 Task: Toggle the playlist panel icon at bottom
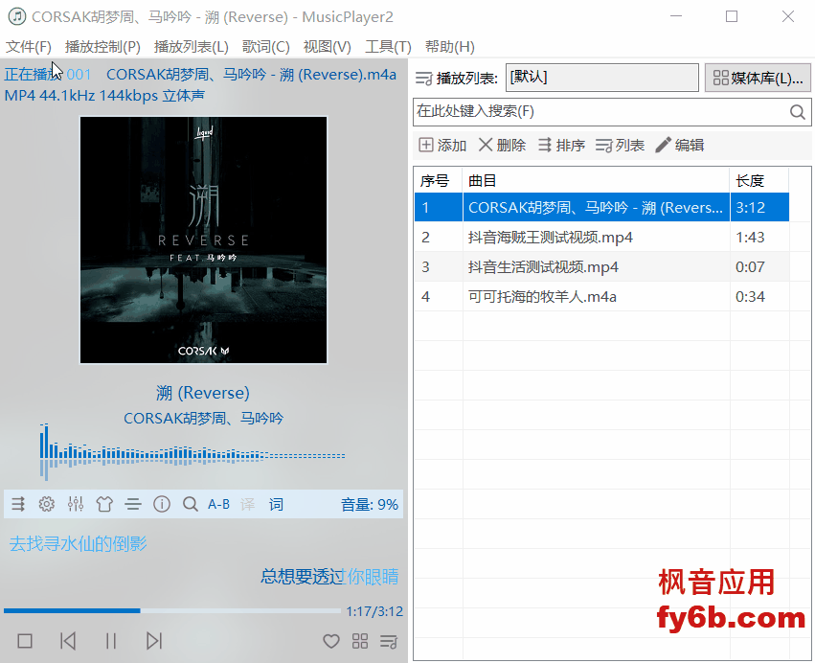coord(389,641)
